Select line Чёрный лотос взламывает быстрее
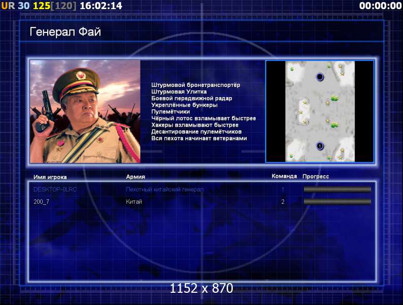 pyautogui.click(x=204, y=118)
